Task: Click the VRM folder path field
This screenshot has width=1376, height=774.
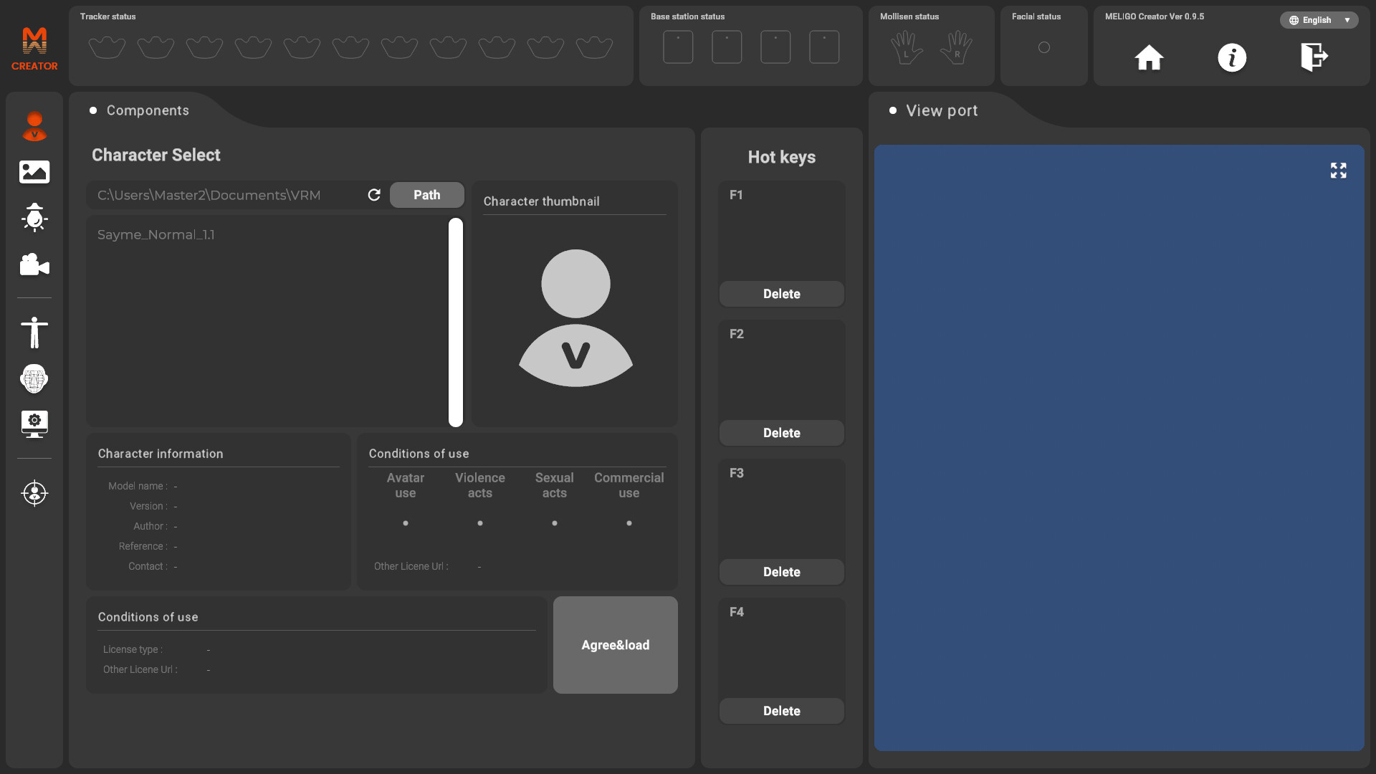Action: pos(226,195)
